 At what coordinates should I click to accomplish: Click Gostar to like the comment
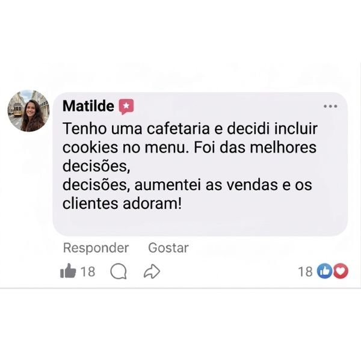pyautogui.click(x=168, y=248)
